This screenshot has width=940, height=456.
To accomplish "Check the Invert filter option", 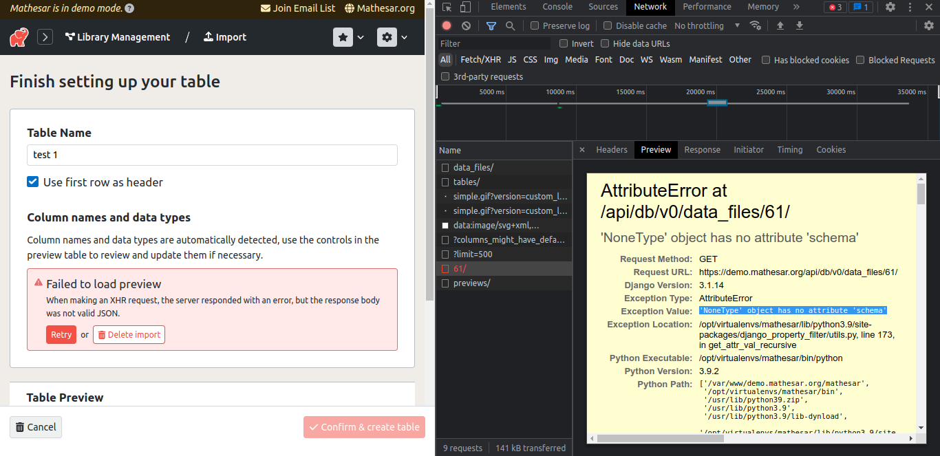I will (564, 43).
